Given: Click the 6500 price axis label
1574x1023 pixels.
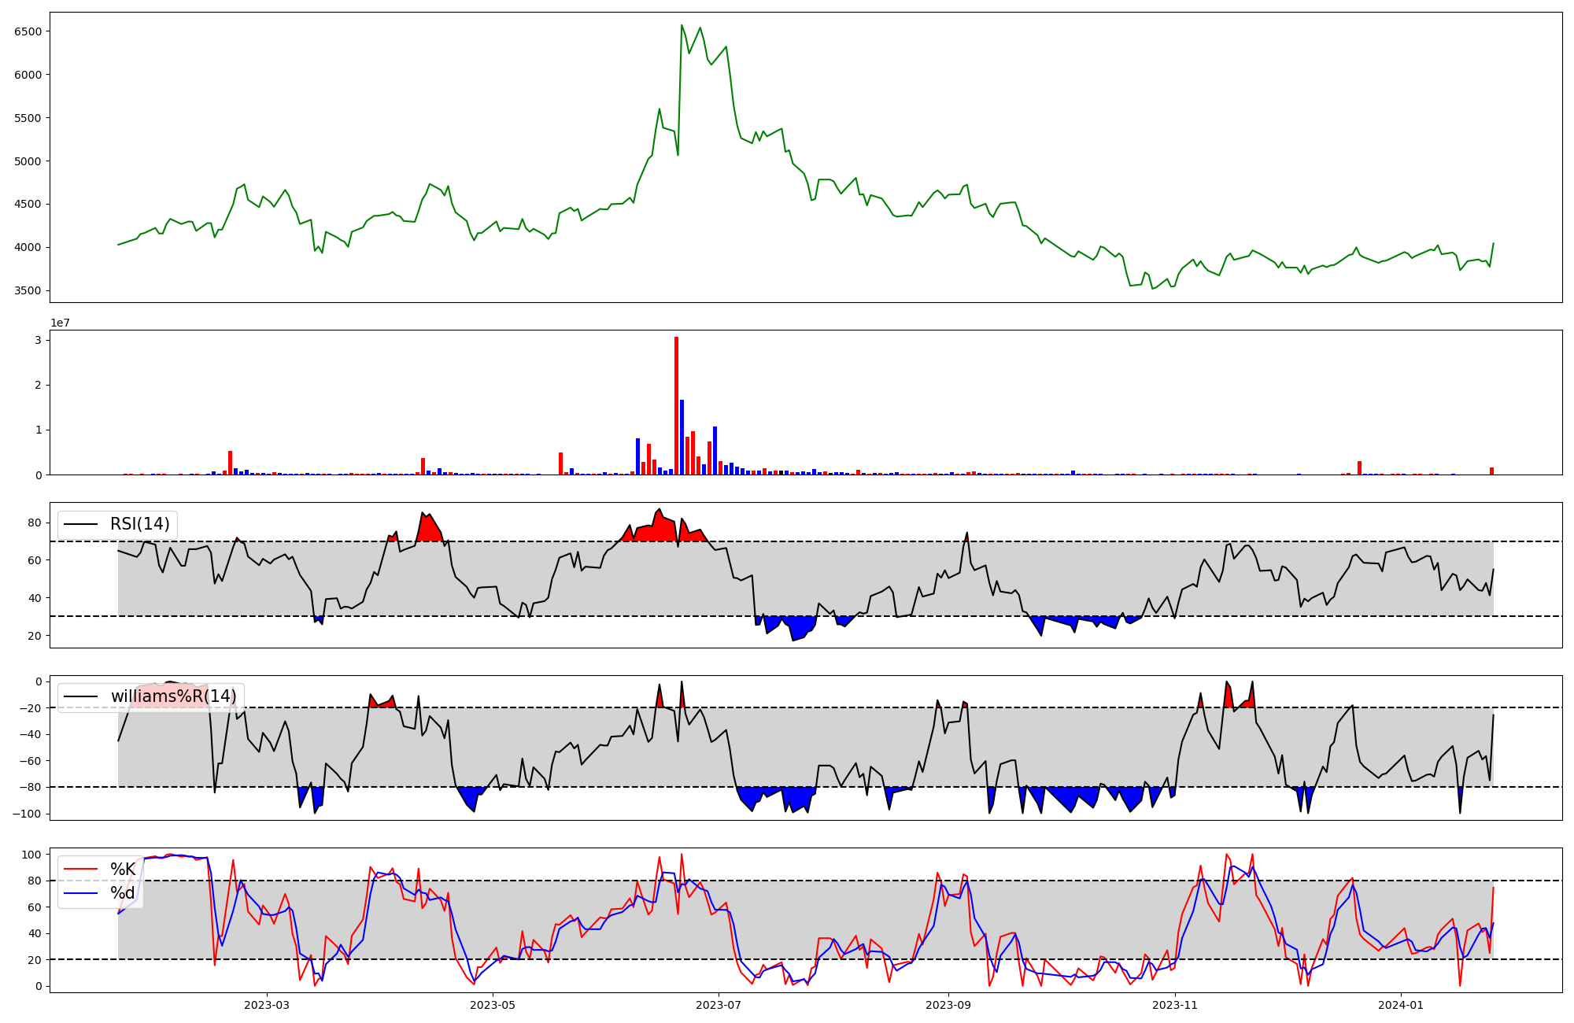Looking at the screenshot, I should 28,31.
